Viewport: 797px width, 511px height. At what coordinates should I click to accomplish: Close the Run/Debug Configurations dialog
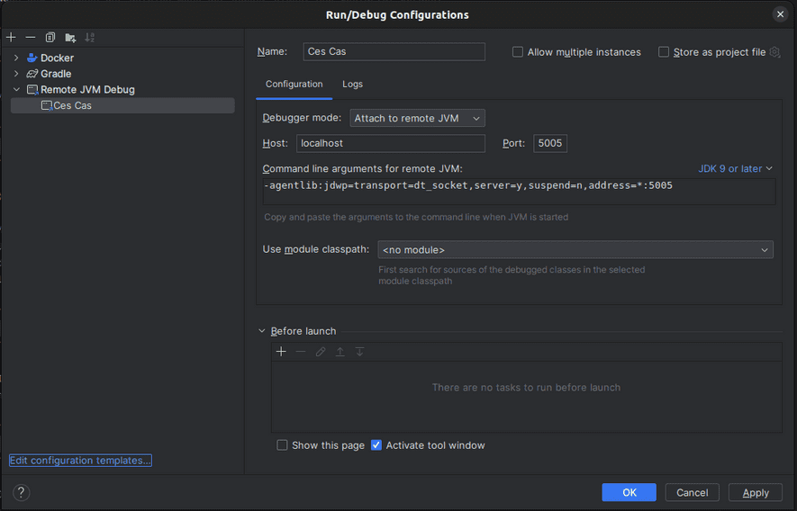point(780,14)
